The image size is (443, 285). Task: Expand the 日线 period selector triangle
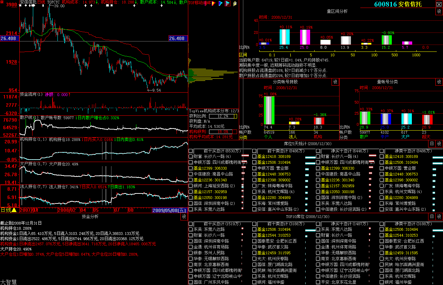coord(14,210)
